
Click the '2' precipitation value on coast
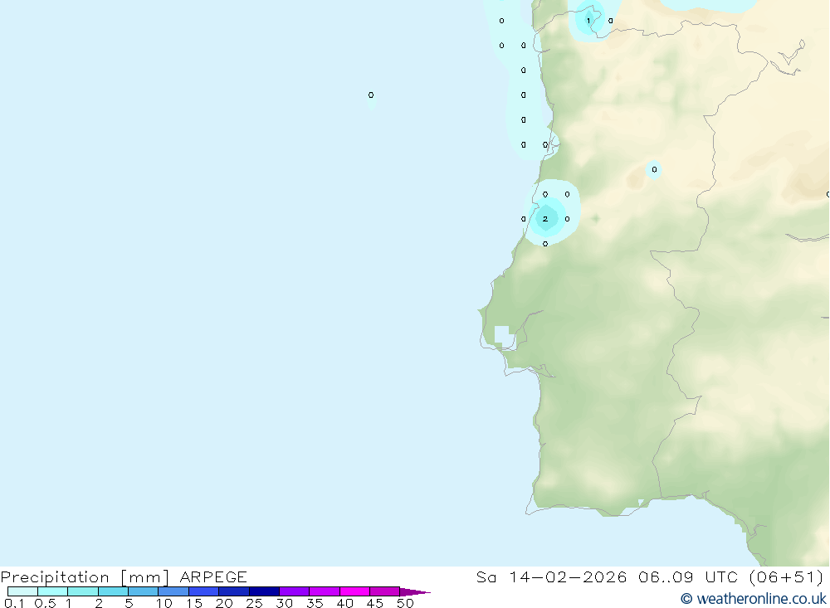545,218
